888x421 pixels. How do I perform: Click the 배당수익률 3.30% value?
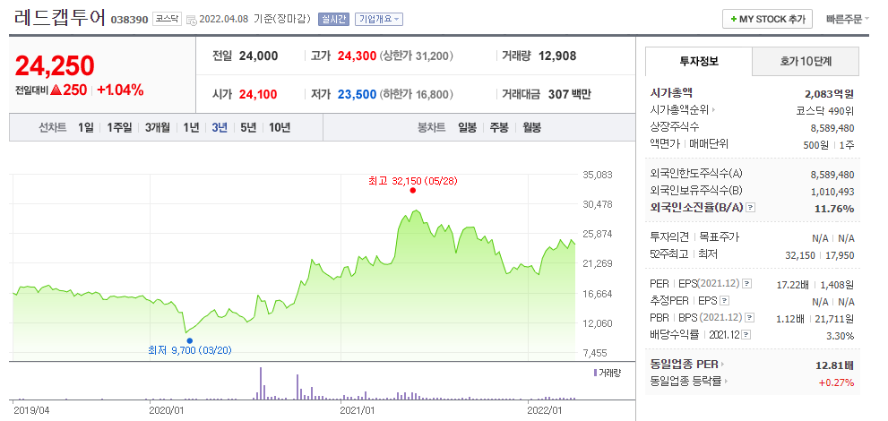[841, 336]
